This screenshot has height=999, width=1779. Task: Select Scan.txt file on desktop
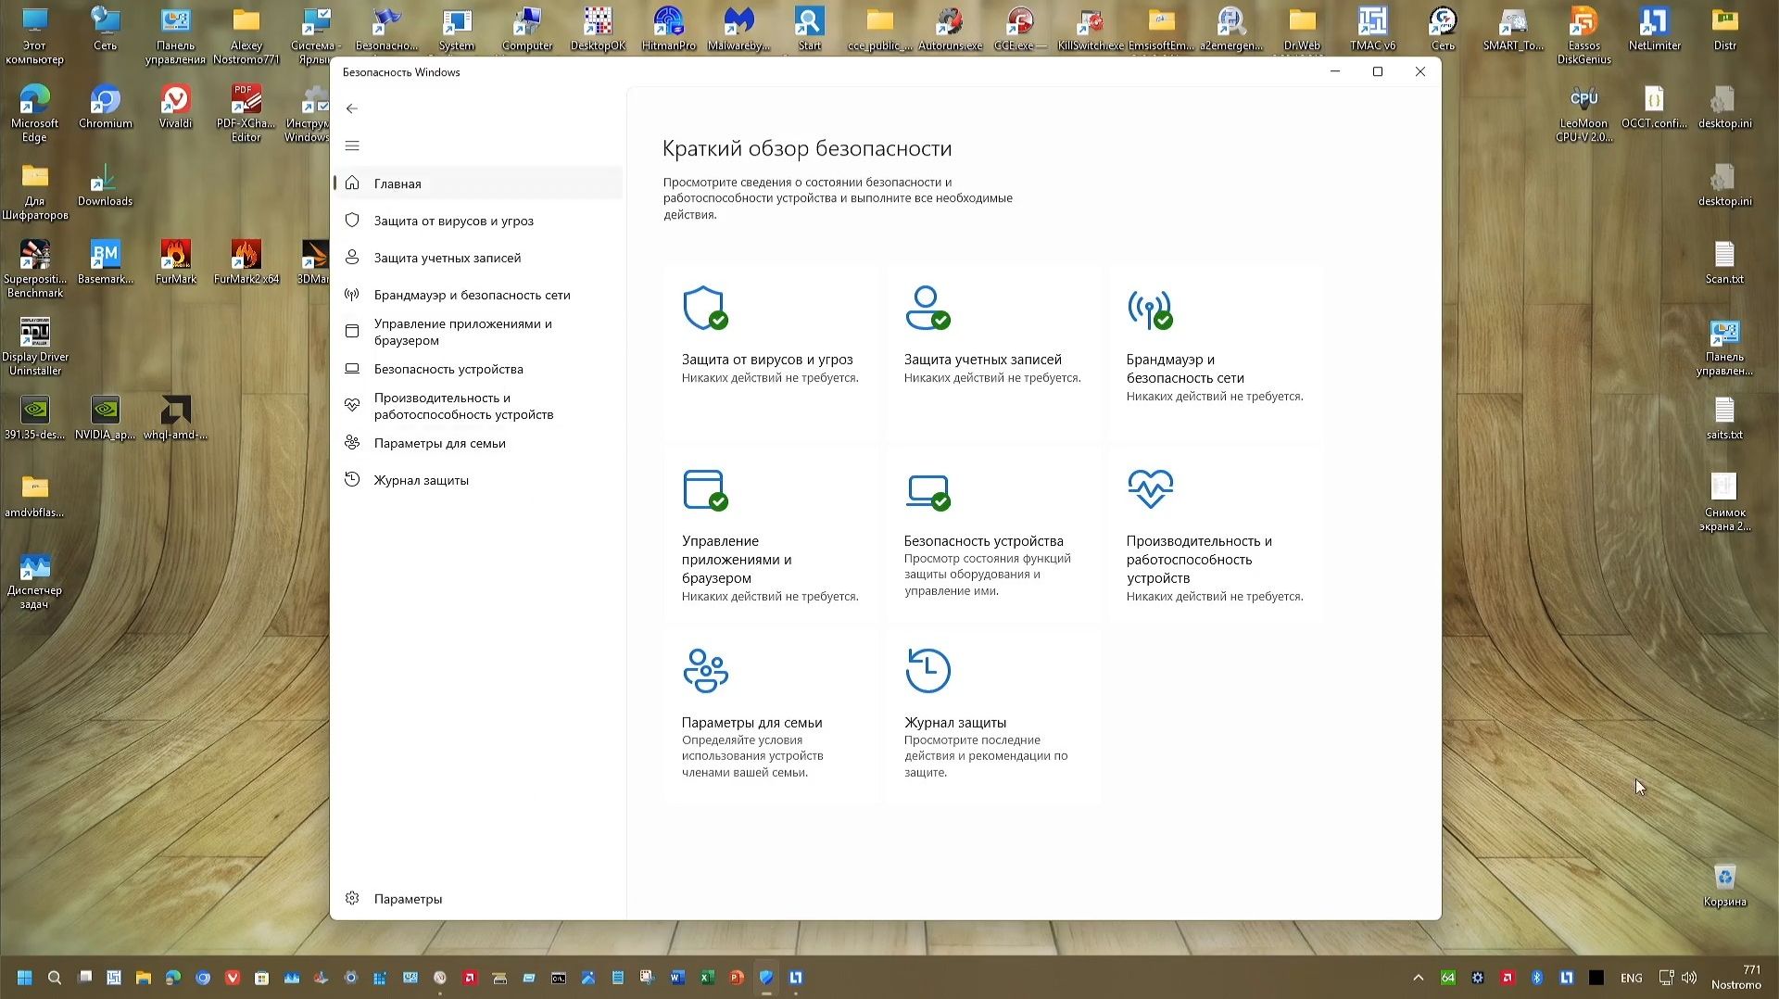1724,263
